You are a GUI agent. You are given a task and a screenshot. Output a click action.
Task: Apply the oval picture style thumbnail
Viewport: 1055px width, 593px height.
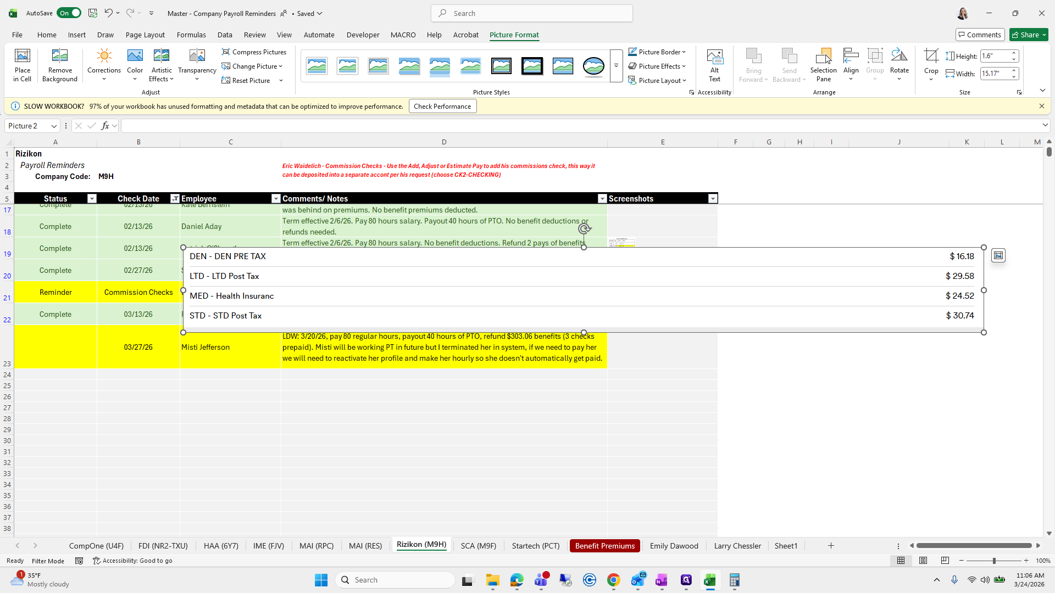click(x=593, y=66)
